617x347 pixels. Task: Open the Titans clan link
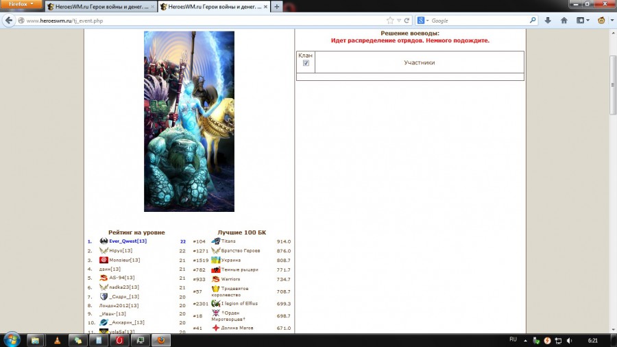coord(228,241)
